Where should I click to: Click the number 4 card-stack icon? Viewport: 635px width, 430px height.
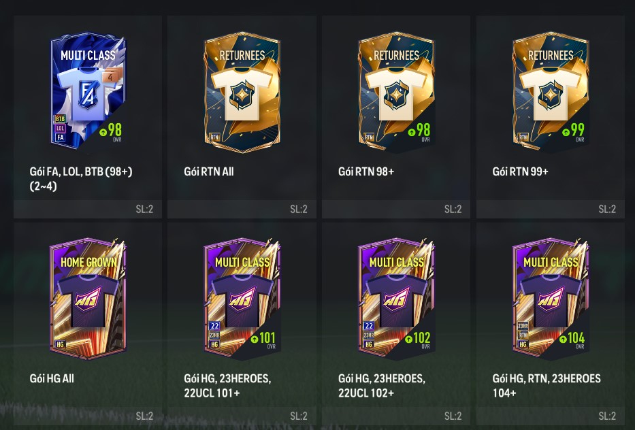(x=112, y=76)
